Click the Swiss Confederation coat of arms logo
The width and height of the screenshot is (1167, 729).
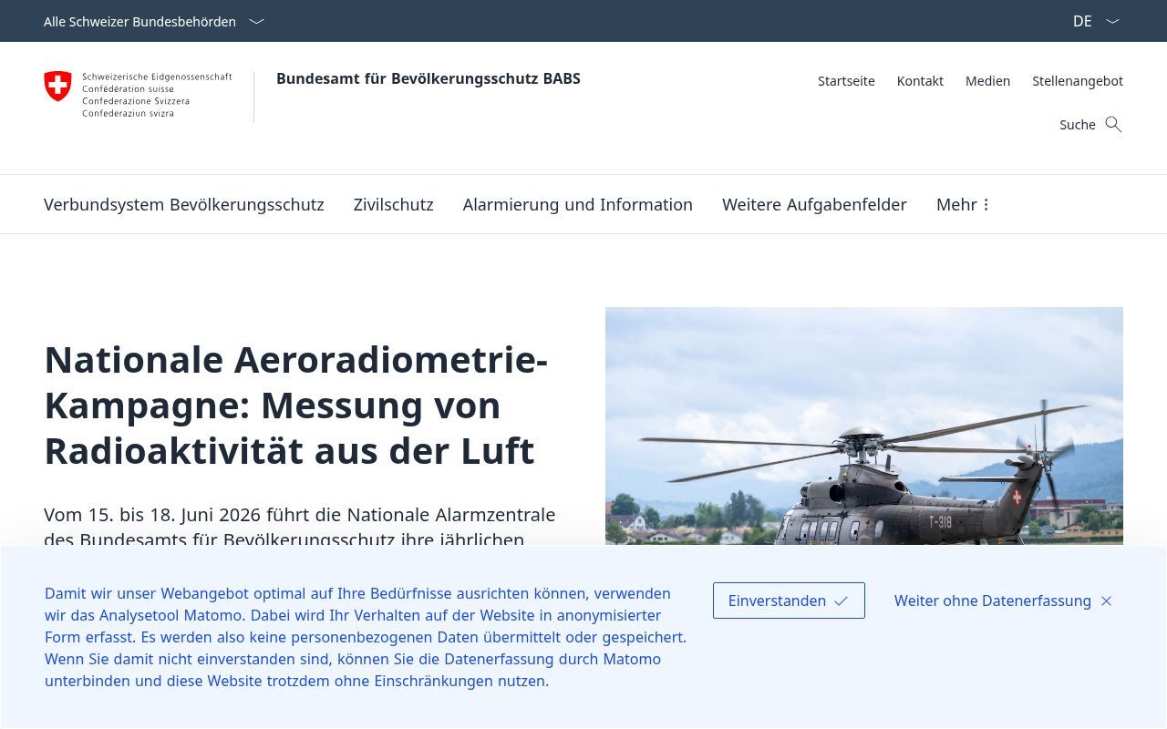point(57,87)
